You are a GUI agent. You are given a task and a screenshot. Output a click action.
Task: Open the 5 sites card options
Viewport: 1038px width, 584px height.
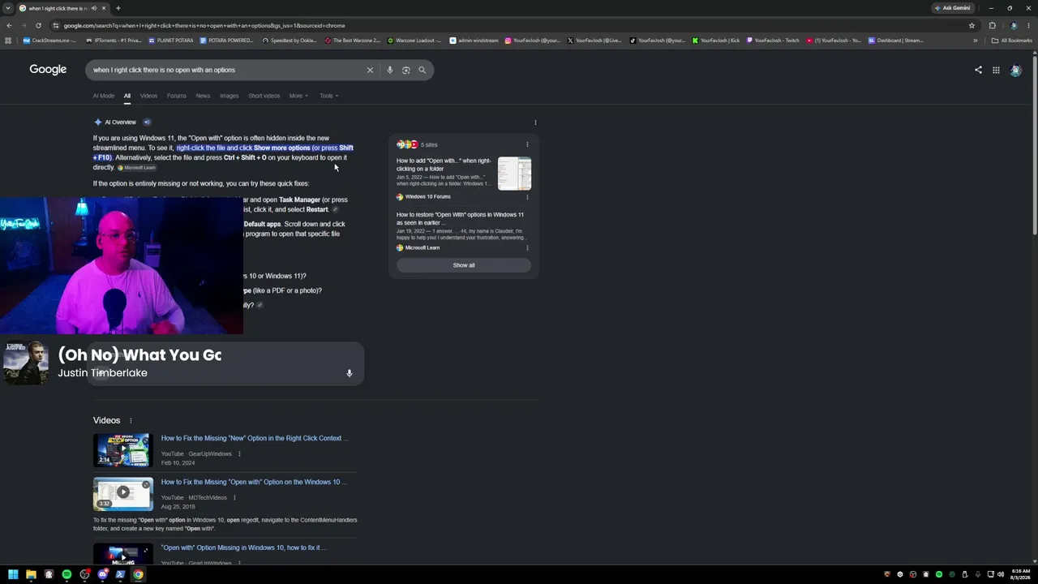point(527,144)
